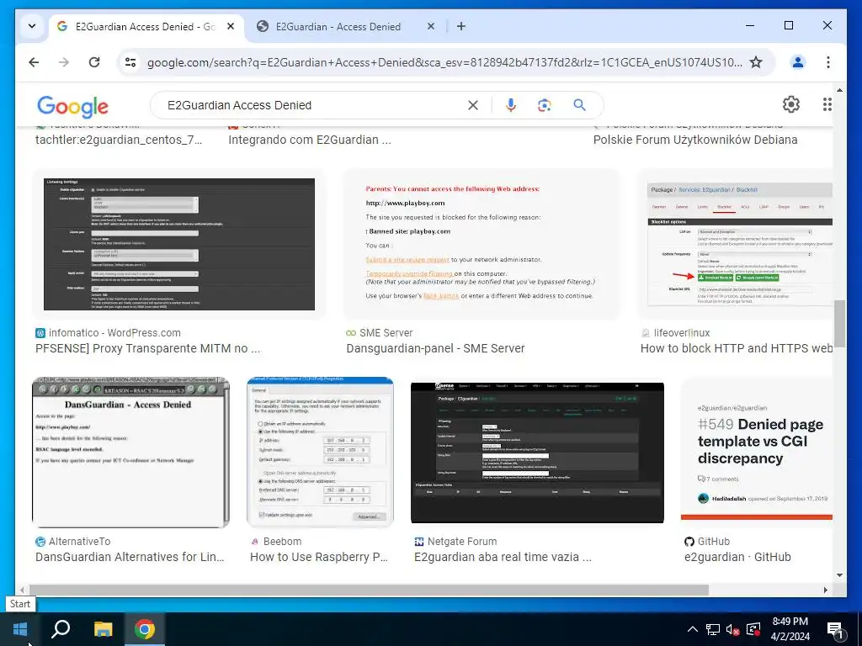Open e2guardian · GitHub result
Viewport: 862px width, 646px height.
[737, 557]
